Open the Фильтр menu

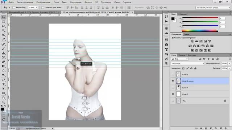[x=88, y=3]
